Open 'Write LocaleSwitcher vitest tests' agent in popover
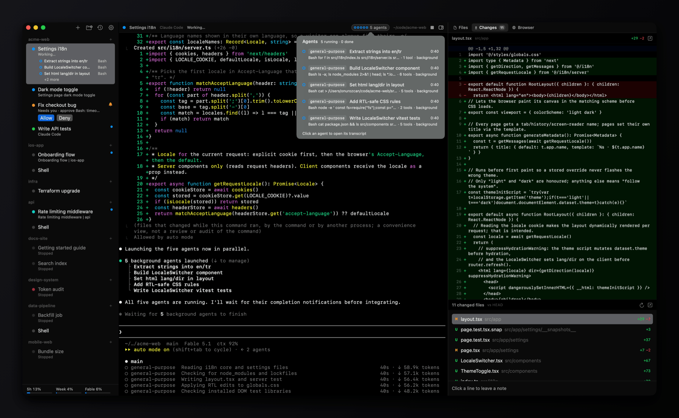This screenshot has width=679, height=418. (x=370, y=121)
